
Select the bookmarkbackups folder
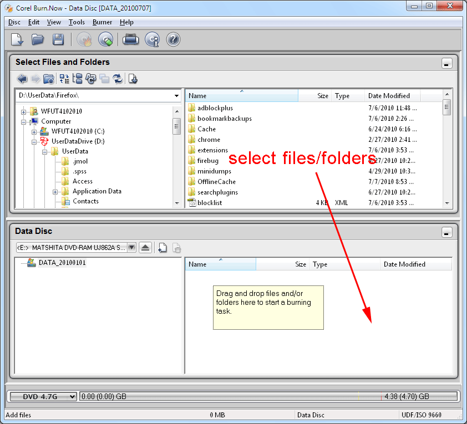[x=224, y=119]
